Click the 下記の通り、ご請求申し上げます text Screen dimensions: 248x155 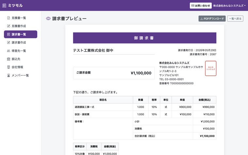96,92
